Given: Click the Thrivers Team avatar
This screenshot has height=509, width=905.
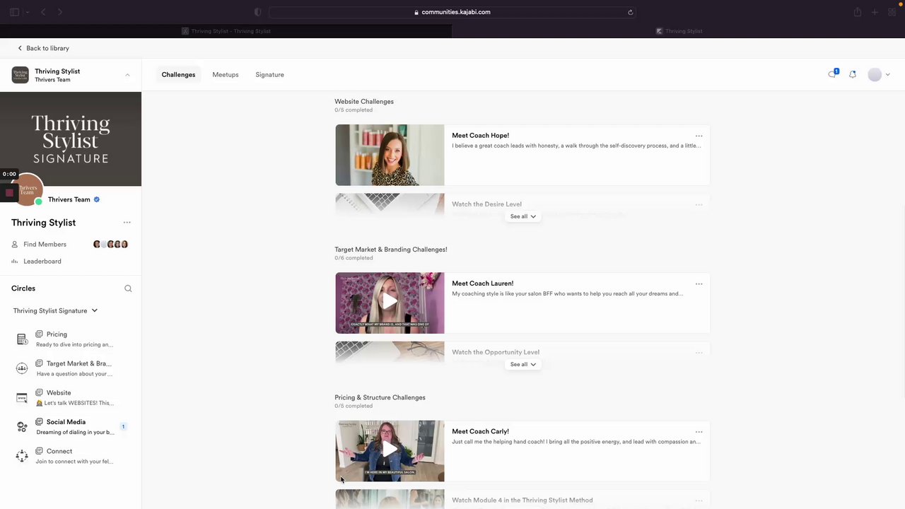Looking at the screenshot, I should (27, 189).
